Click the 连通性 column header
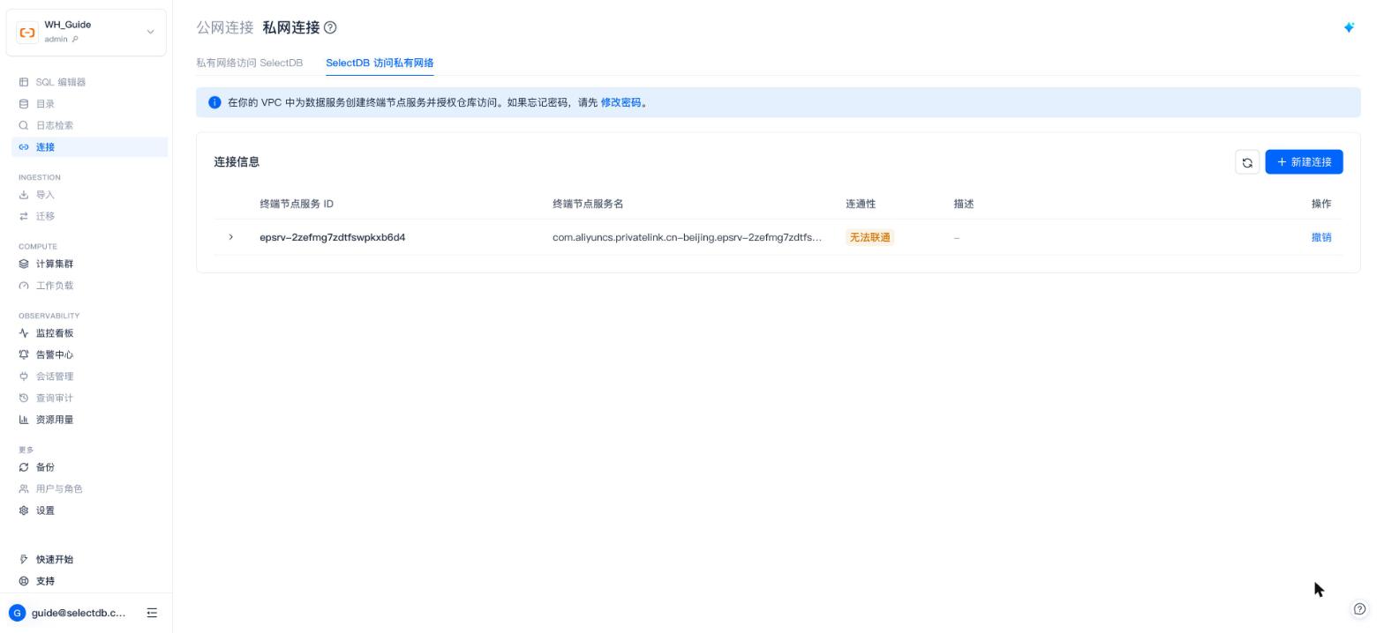The width and height of the screenshot is (1384, 633). (x=861, y=204)
